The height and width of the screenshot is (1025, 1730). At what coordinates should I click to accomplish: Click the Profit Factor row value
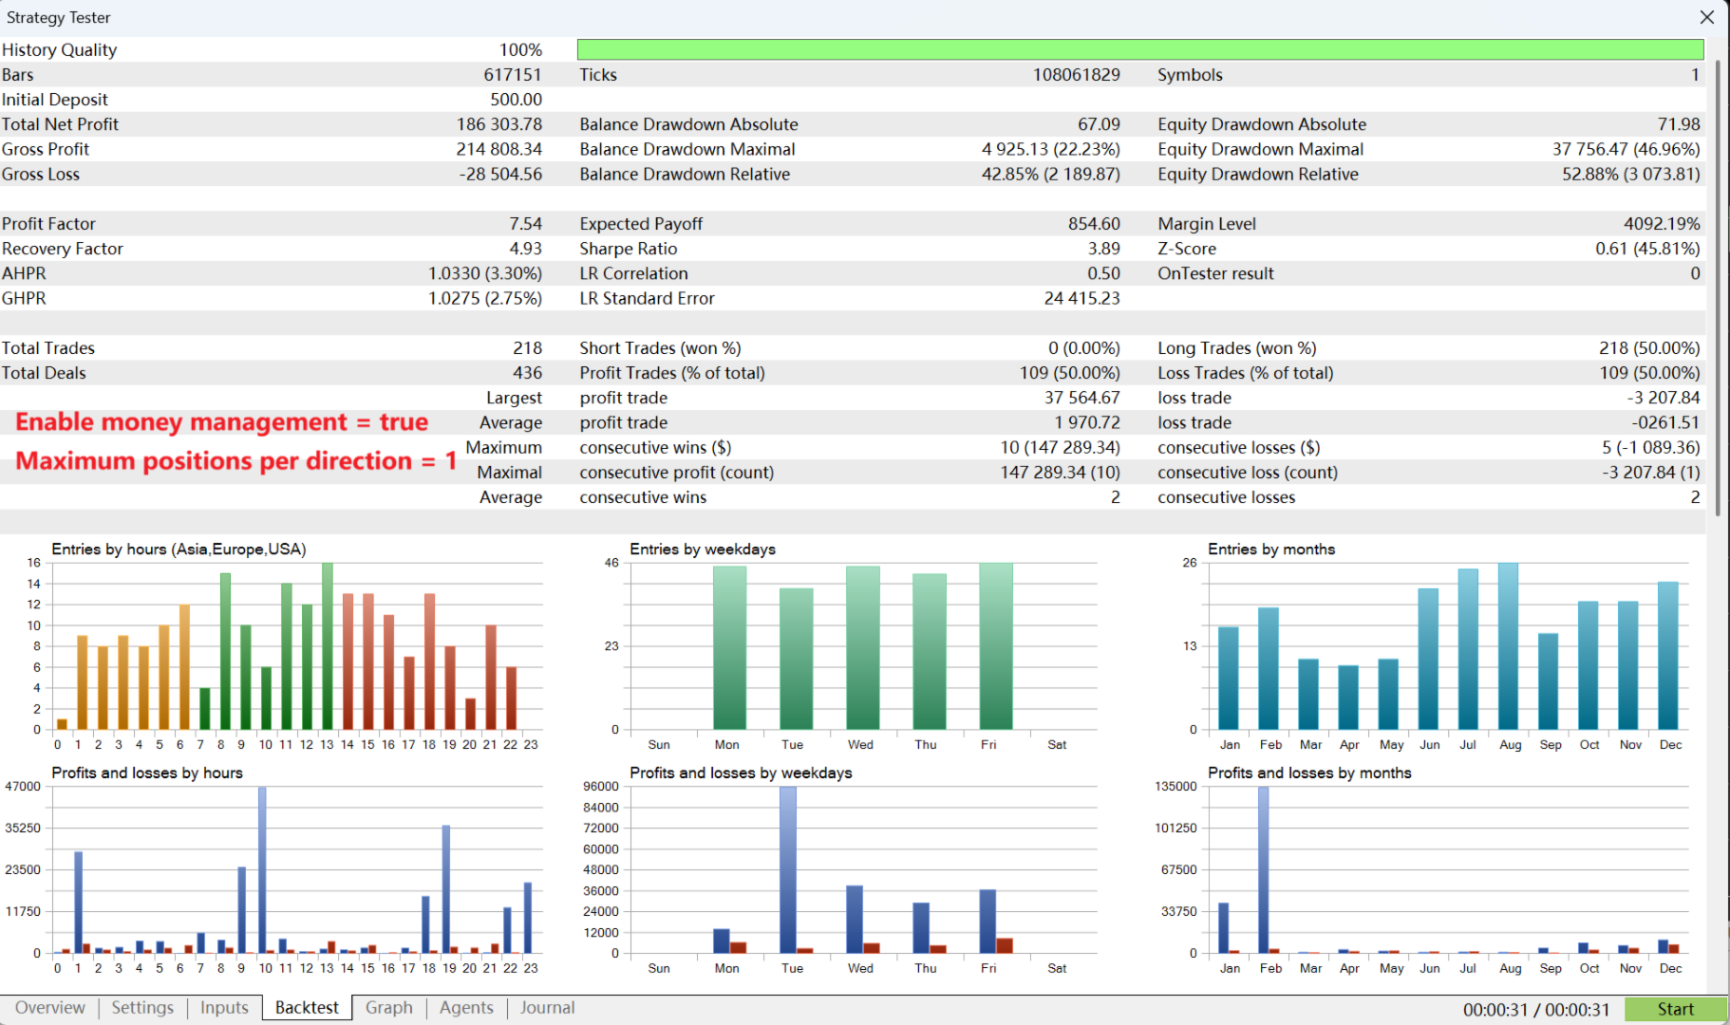coord(525,224)
